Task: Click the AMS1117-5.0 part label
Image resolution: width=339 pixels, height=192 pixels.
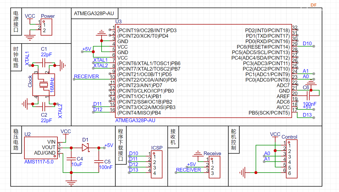Action: [39, 162]
